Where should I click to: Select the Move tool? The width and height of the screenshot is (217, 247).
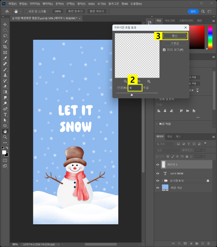pos(5,25)
